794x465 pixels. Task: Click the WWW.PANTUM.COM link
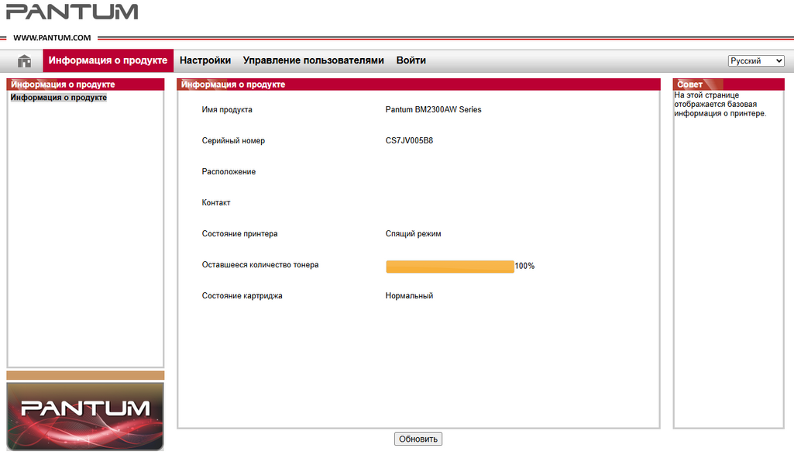[52, 37]
